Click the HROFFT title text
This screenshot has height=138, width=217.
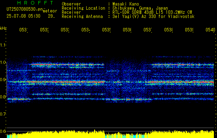pyautogui.click(x=35, y=3)
